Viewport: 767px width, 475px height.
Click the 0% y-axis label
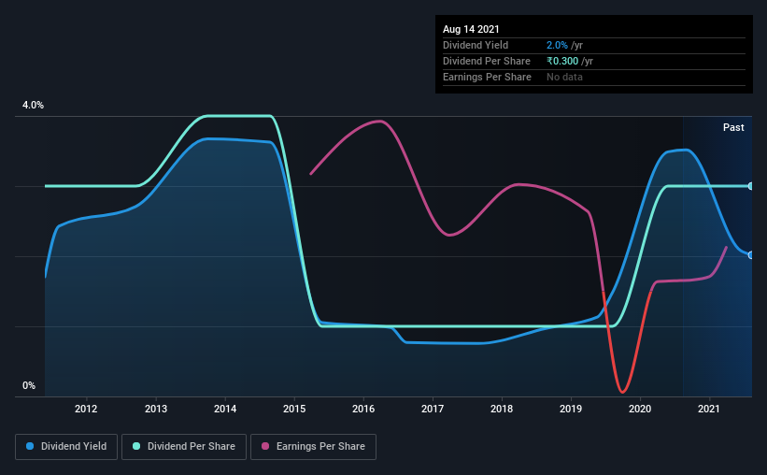tap(29, 385)
